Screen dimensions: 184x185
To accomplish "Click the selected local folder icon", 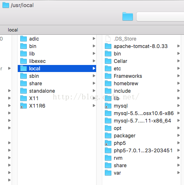I will point(24,68).
